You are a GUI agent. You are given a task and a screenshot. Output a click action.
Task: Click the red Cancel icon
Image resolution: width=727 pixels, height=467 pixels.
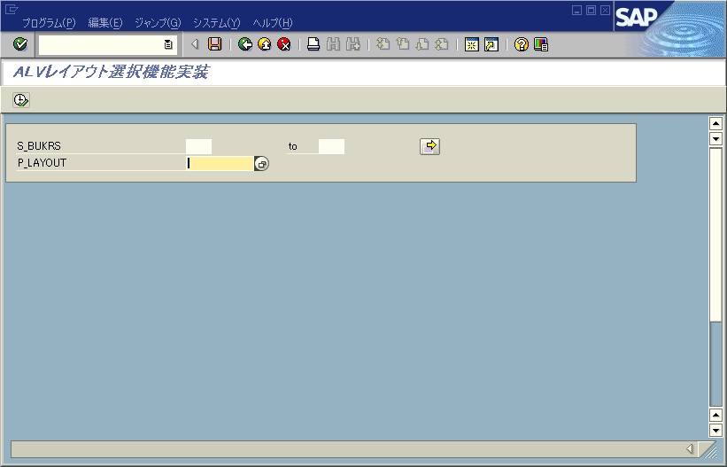283,44
